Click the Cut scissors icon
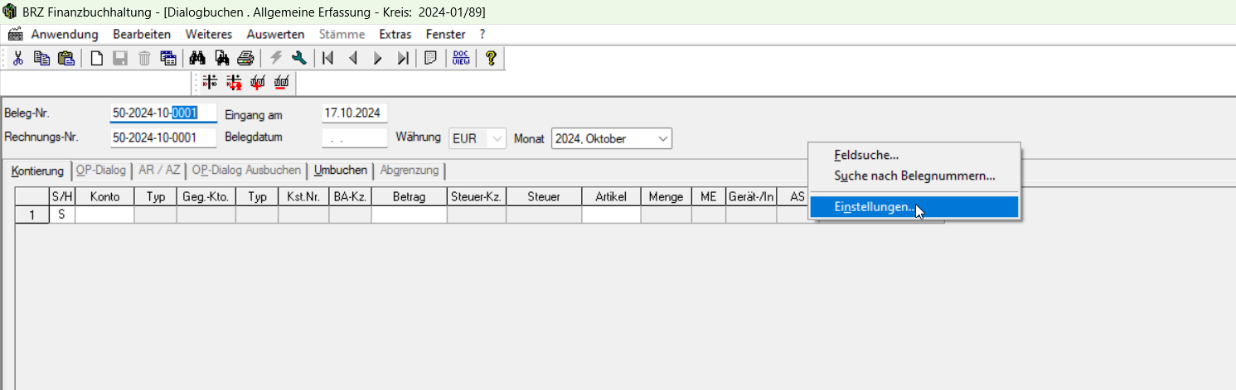This screenshot has width=1236, height=390. pyautogui.click(x=18, y=58)
